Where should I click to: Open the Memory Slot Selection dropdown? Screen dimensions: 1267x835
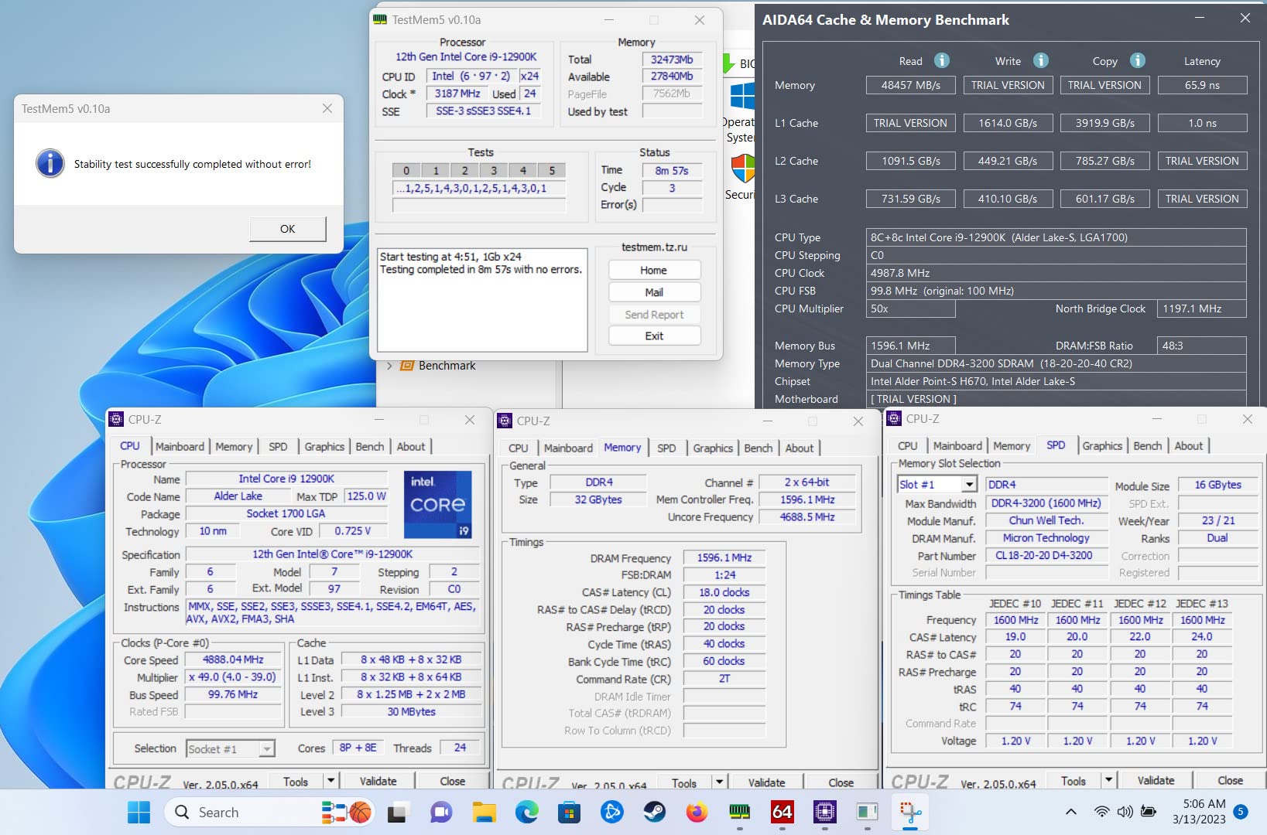click(968, 485)
